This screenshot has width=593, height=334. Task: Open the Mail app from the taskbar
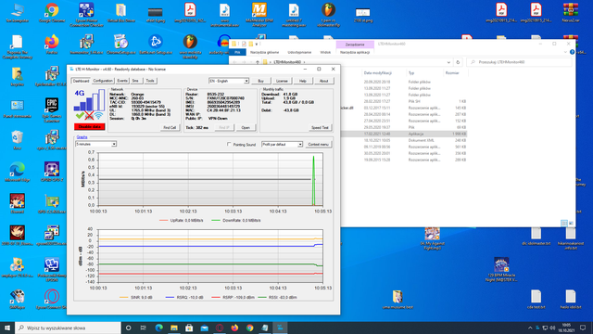[204, 328]
